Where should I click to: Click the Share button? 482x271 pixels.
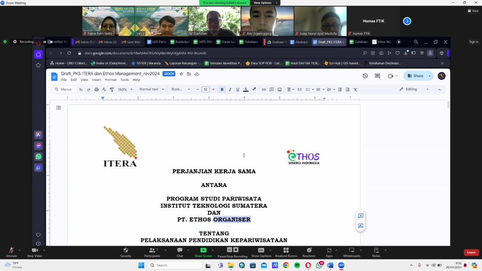coord(415,76)
